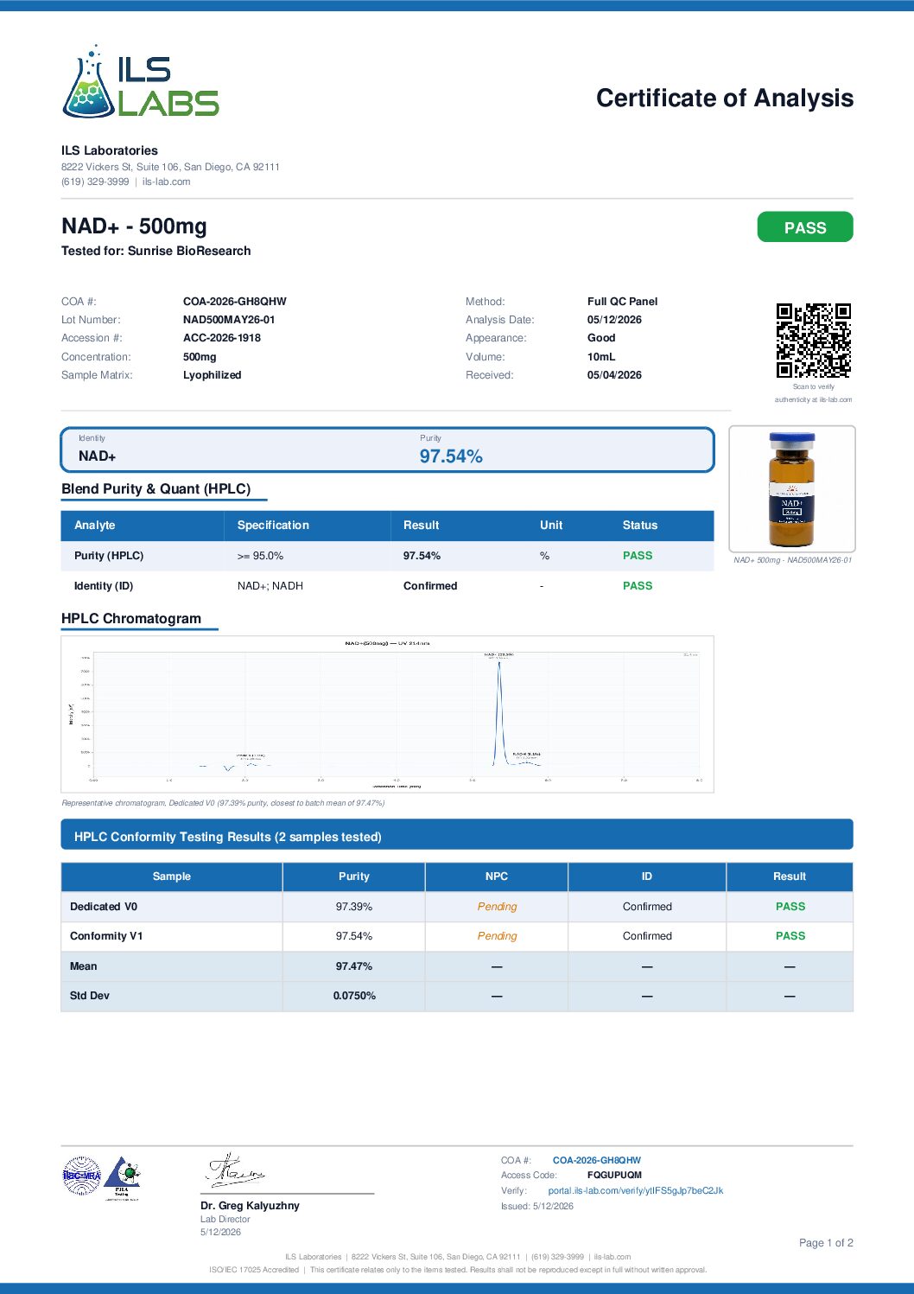Click the Dedicated V0 purity 97.39%
This screenshot has height=1294, width=914.
click(x=354, y=907)
